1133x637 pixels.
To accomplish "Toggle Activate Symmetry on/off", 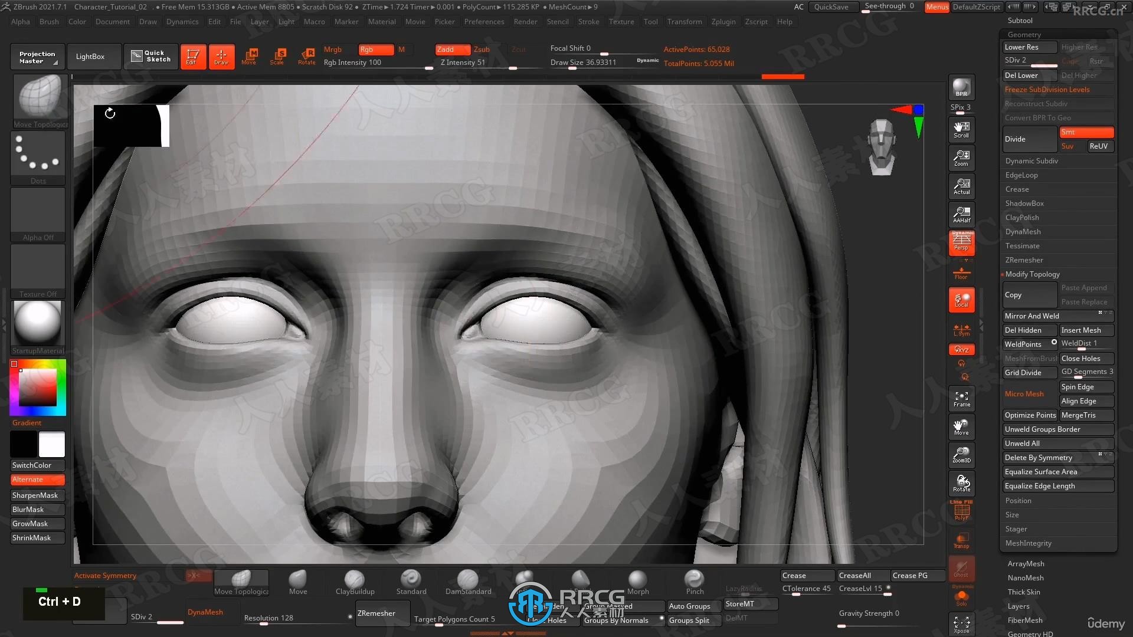I will coord(103,575).
